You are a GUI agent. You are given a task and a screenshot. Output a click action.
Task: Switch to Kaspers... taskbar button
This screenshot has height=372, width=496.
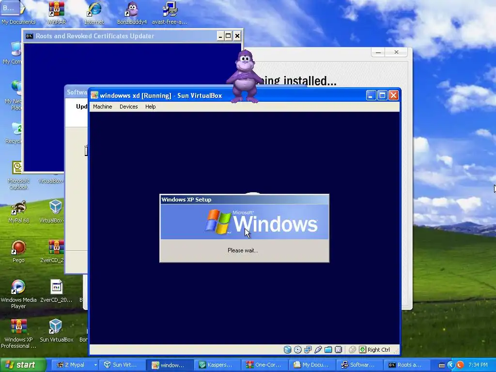[x=217, y=365]
